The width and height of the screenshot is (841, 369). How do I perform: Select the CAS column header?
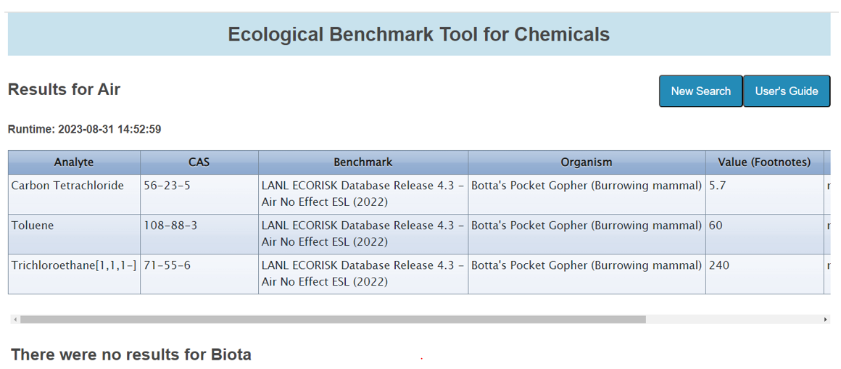(199, 162)
